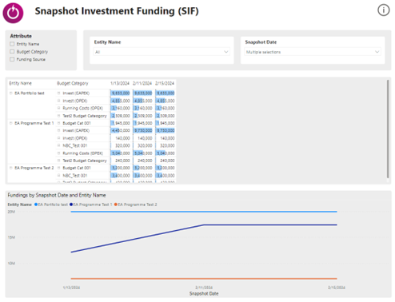Click the 10M y-axis label

click(x=11, y=263)
